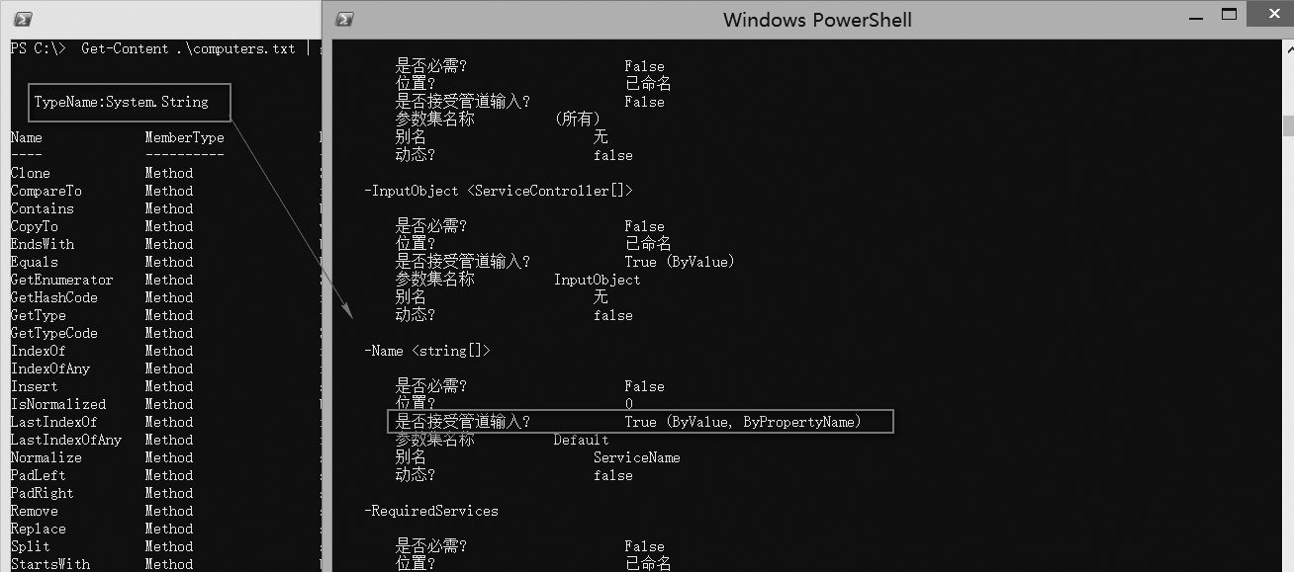Click the ServiceName alias value
The height and width of the screenshot is (572, 1294).
coord(636,457)
